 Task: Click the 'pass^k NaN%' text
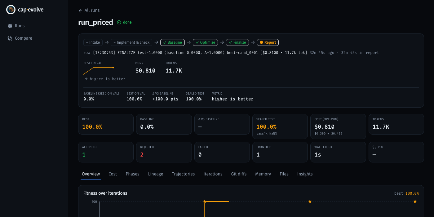pyautogui.click(x=267, y=134)
